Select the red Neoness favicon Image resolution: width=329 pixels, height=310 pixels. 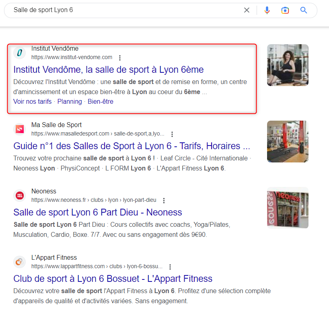click(20, 195)
